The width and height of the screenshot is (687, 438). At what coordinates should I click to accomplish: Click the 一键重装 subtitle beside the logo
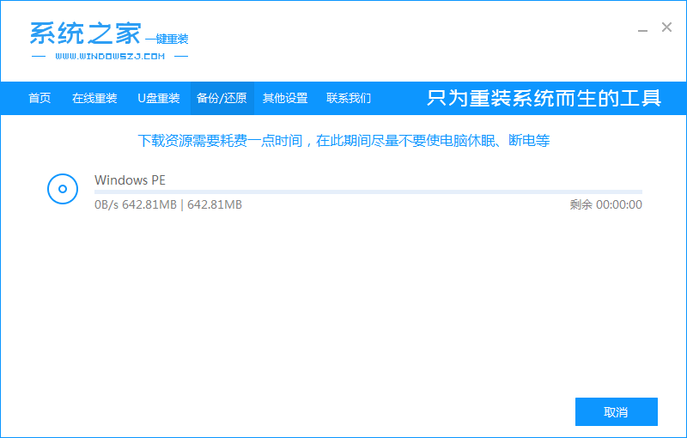point(167,40)
